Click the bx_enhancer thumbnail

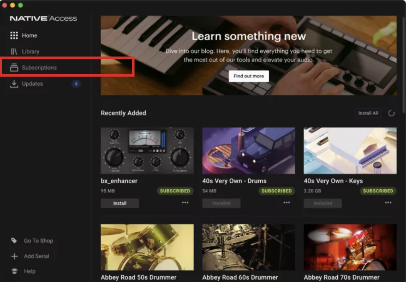(147, 151)
